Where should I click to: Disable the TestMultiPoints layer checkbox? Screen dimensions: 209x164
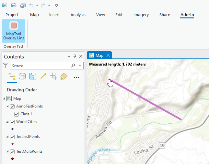[x=13, y=151]
